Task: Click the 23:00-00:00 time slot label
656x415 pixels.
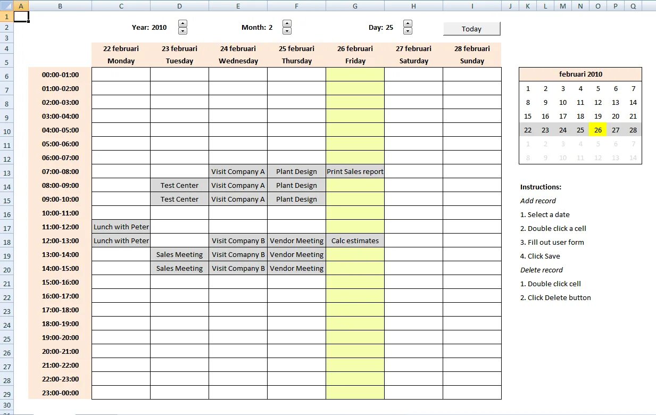Action: pyautogui.click(x=60, y=393)
